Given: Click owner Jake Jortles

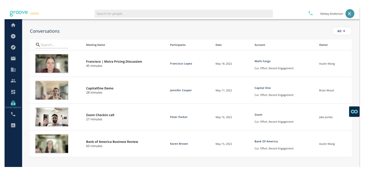Looking at the screenshot, I should coord(326,117).
